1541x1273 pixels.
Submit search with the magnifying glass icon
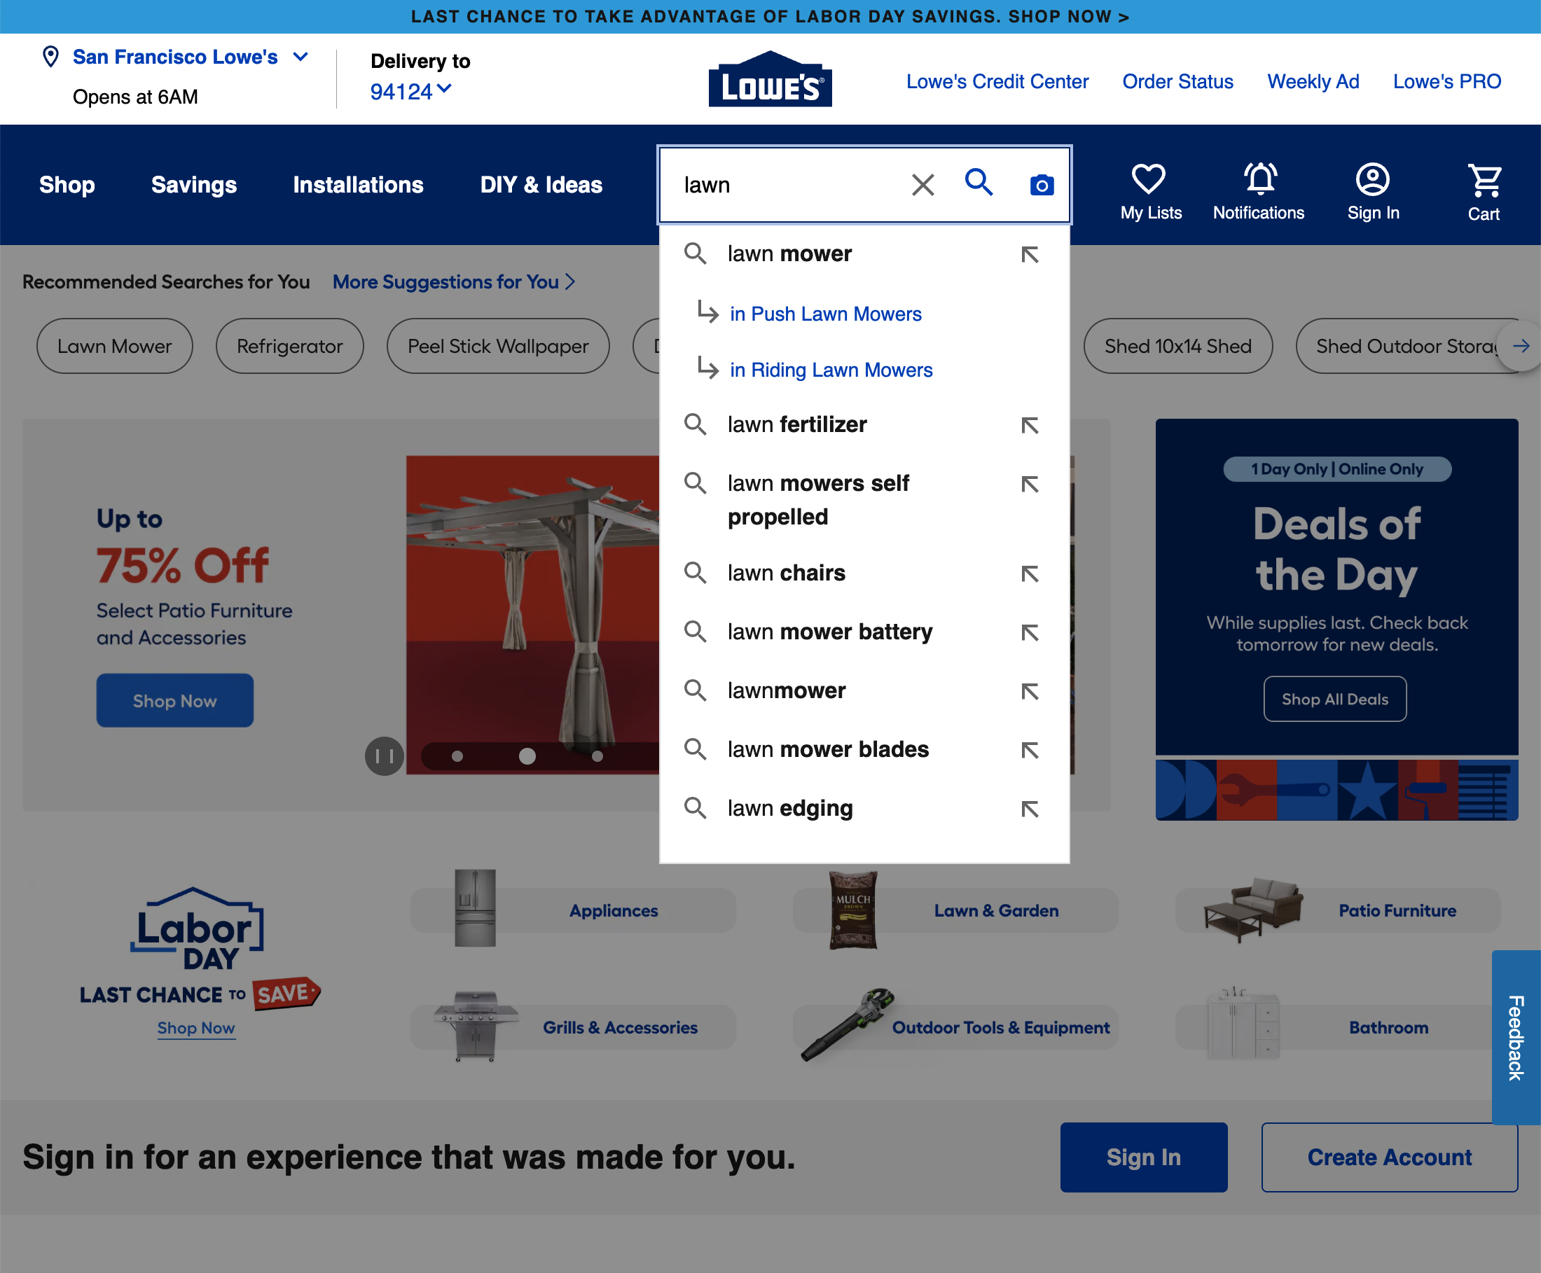(979, 185)
